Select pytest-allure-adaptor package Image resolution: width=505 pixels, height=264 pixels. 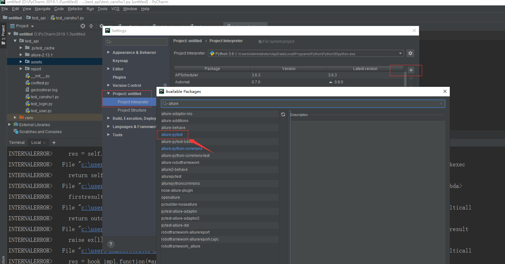point(179,211)
